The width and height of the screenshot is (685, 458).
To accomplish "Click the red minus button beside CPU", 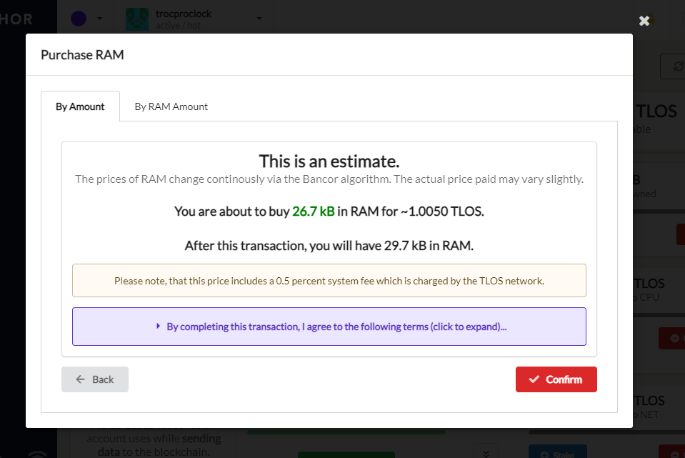I will pos(674,338).
